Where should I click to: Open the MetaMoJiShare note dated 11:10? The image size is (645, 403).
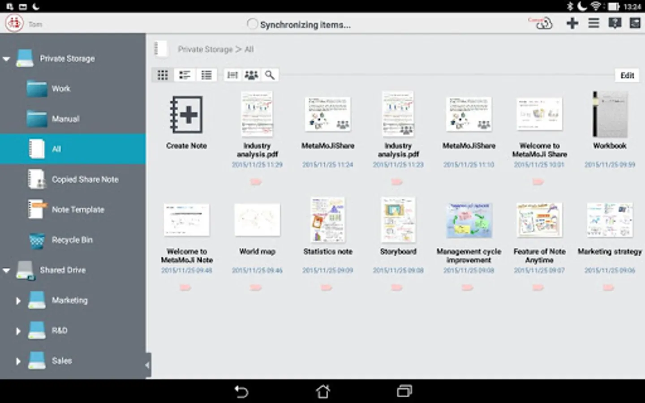469,114
